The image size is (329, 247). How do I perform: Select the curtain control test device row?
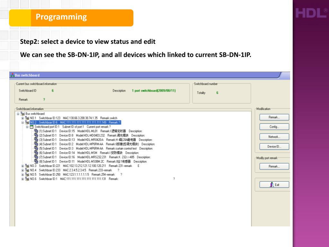tap(96, 149)
